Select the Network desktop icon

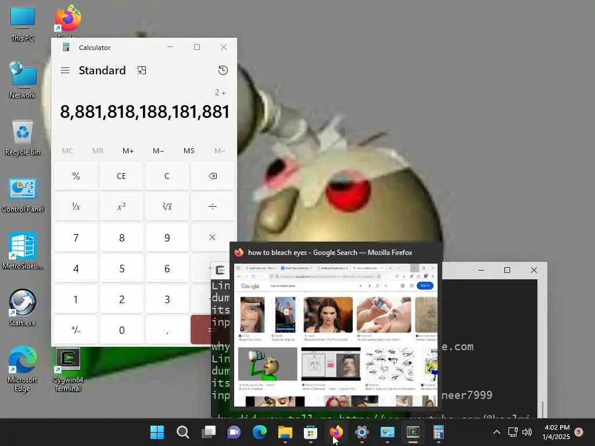(x=23, y=80)
